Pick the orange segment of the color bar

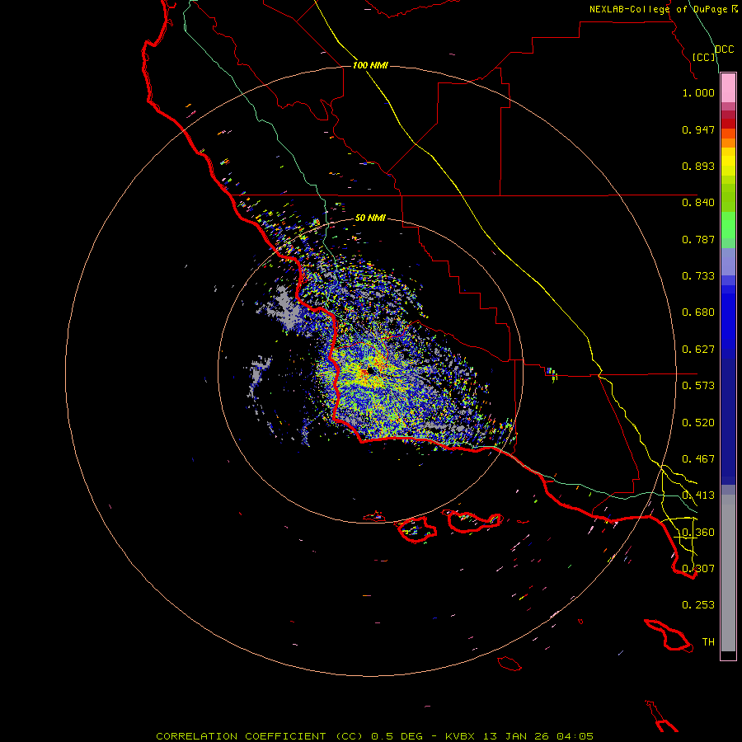pyautogui.click(x=728, y=143)
